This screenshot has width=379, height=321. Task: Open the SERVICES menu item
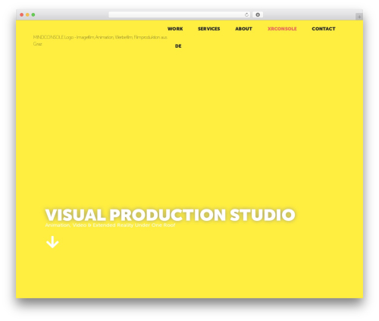click(208, 29)
